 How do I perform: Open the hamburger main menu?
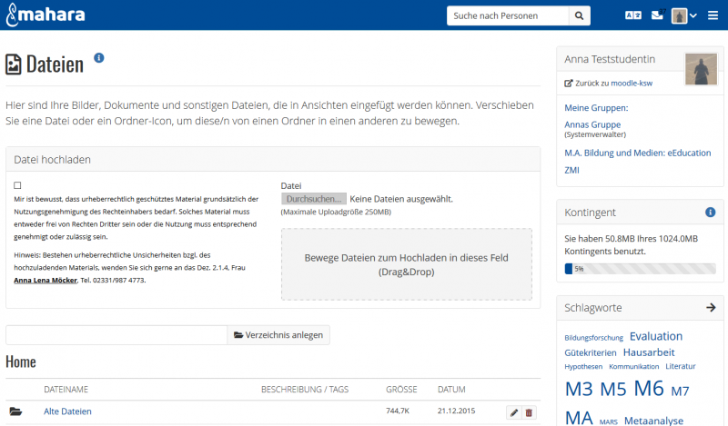(x=713, y=15)
